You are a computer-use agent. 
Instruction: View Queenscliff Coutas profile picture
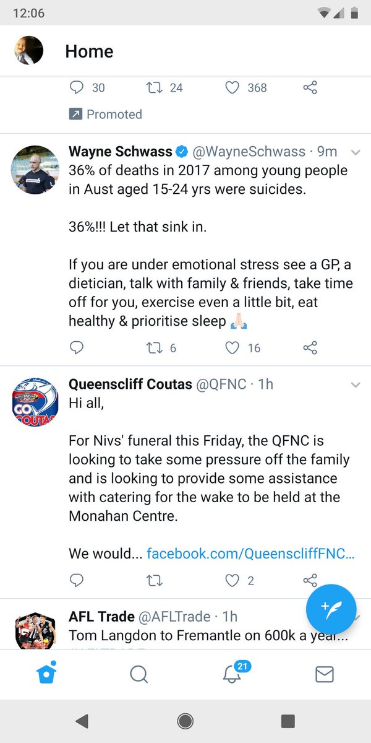[x=36, y=399]
